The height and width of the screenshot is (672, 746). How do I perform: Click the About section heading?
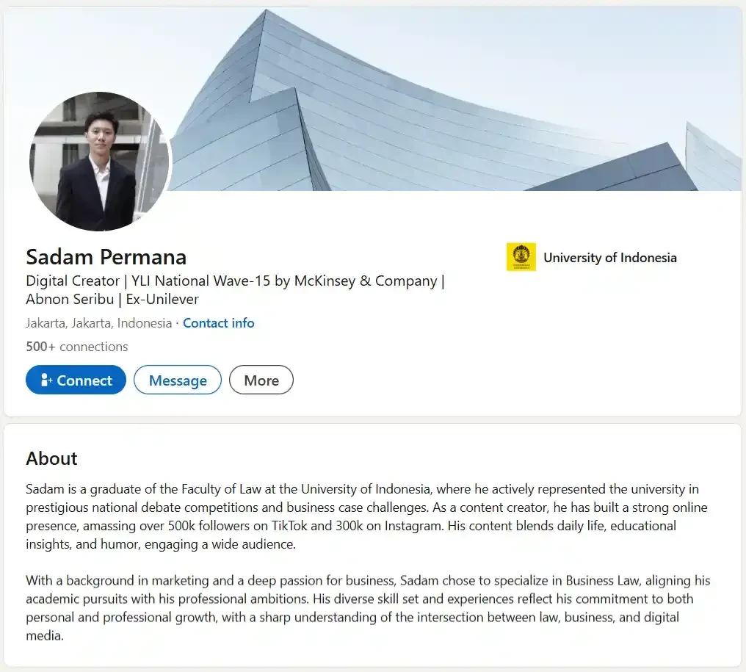pos(51,458)
